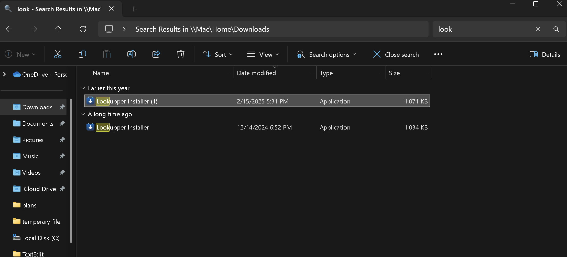Click the pin icon beside Pictures

point(62,140)
